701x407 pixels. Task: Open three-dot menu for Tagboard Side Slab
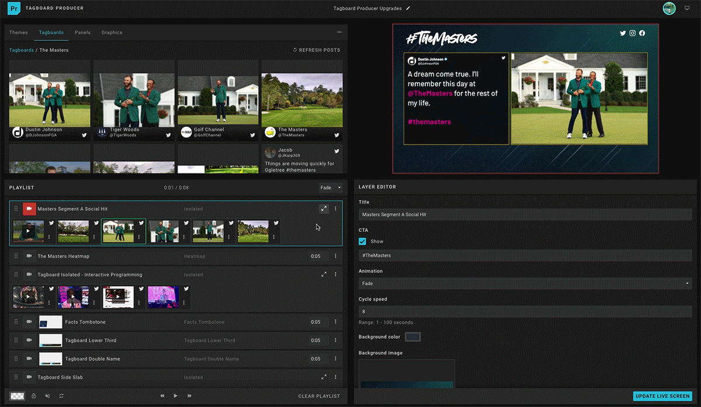[x=335, y=377]
